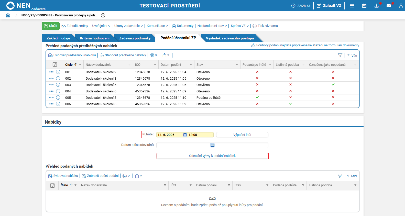This screenshot has width=405, height=216.
Task: Show info for preliminary offer 003
Action: (58, 85)
